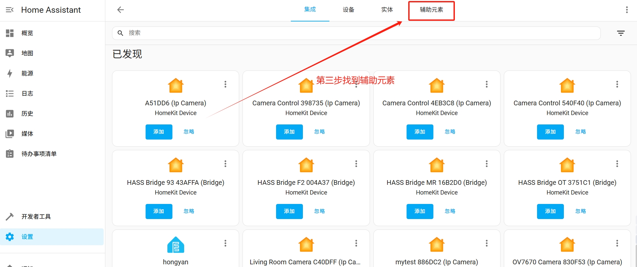Add Camera Control 398735 device
637x267 pixels.
[289, 132]
